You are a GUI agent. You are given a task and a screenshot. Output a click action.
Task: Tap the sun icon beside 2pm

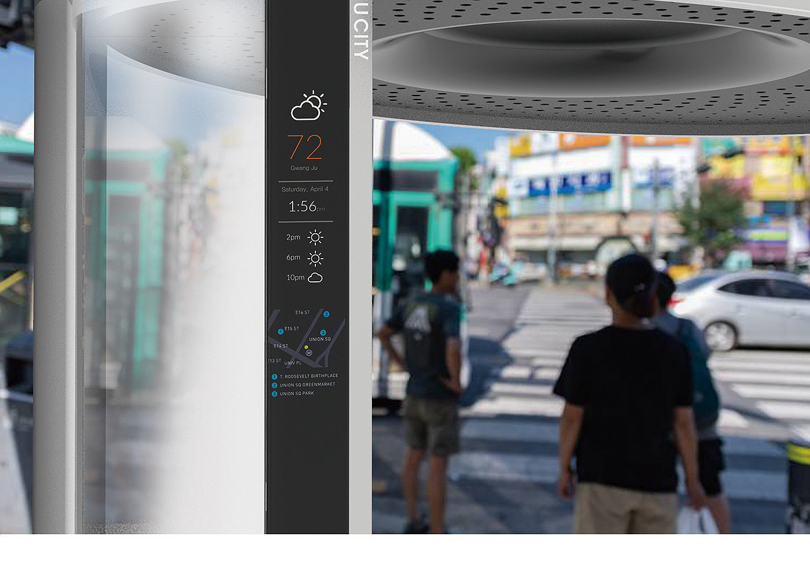tap(315, 237)
